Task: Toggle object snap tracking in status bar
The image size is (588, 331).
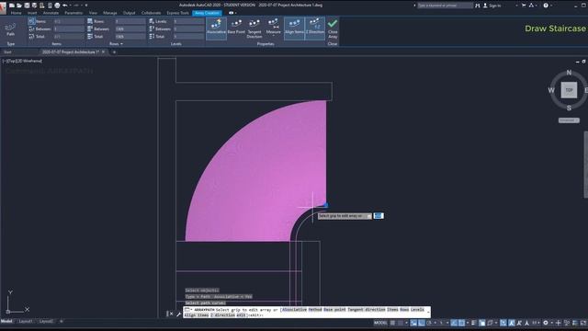Action: (x=454, y=323)
